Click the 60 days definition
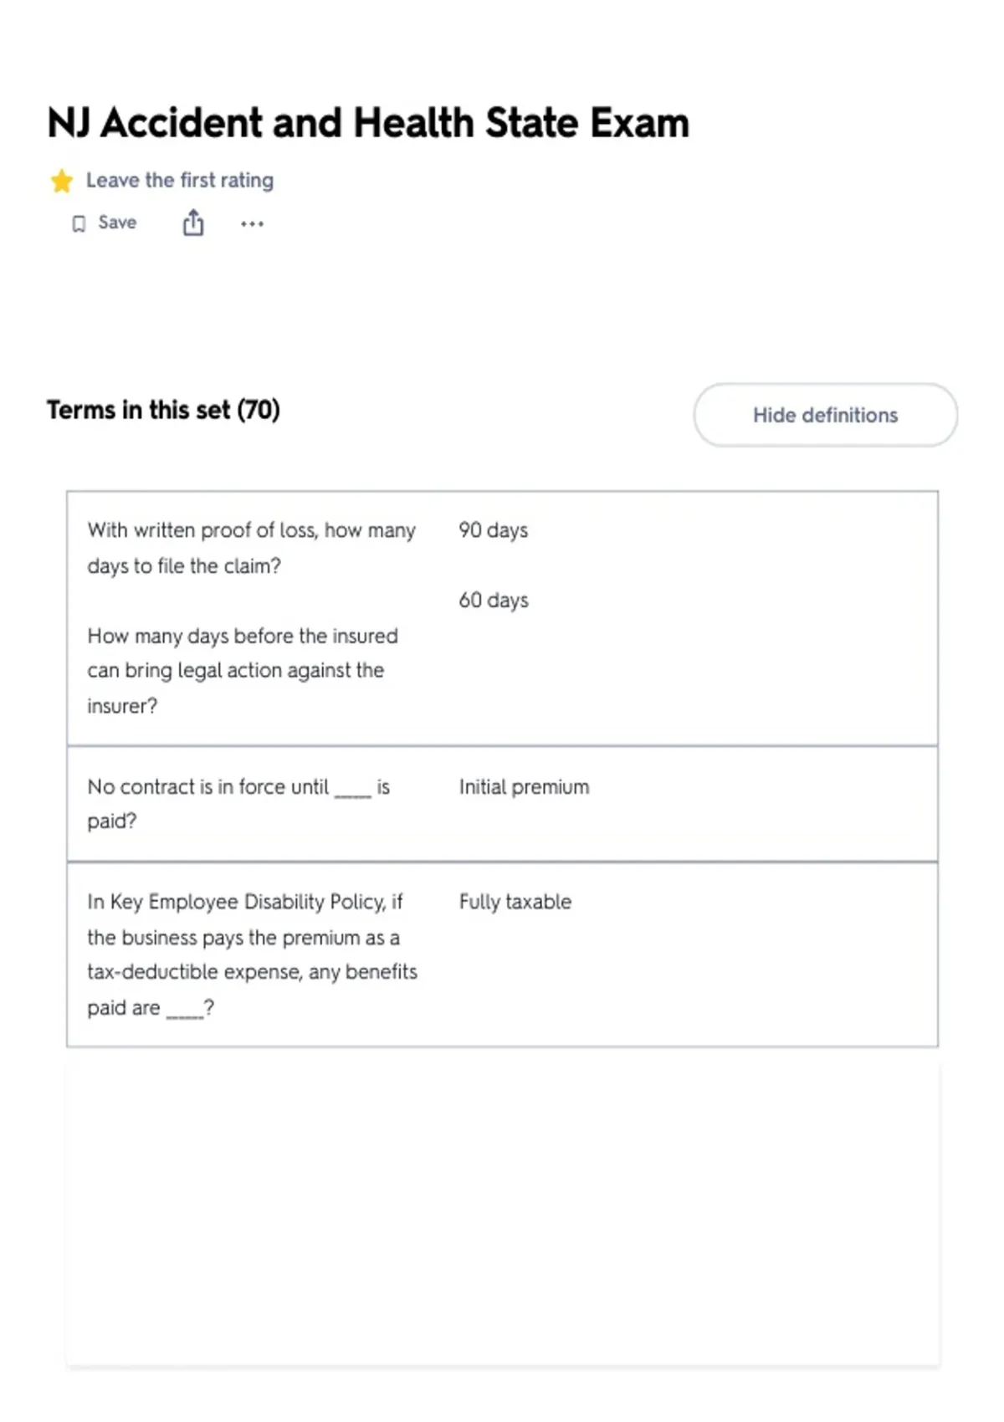The height and width of the screenshot is (1422, 1004). (x=494, y=600)
